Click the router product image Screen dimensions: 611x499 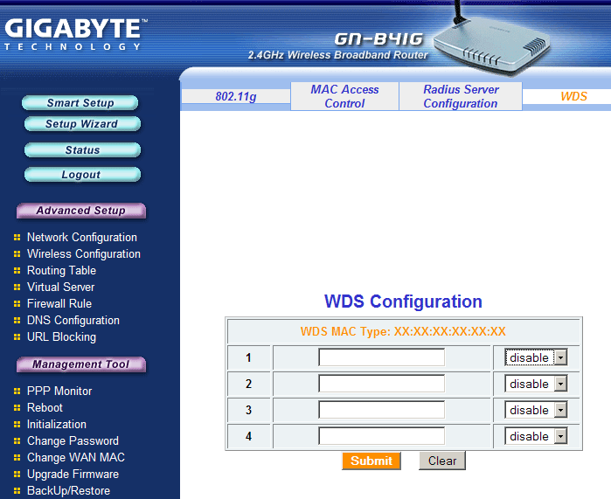click(493, 41)
